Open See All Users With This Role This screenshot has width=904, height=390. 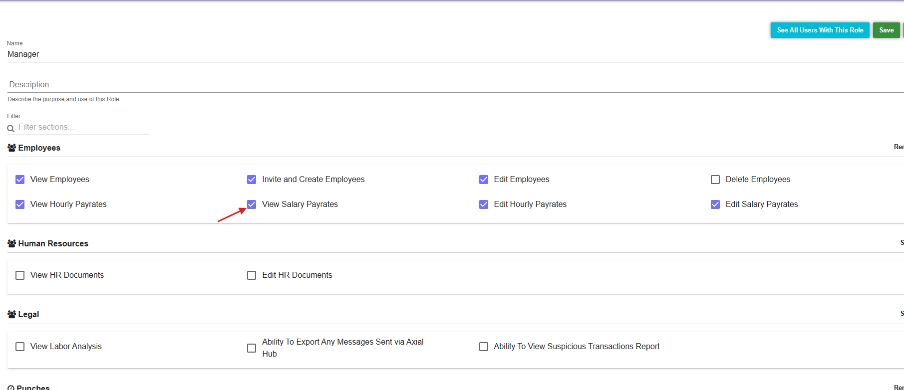pos(820,30)
